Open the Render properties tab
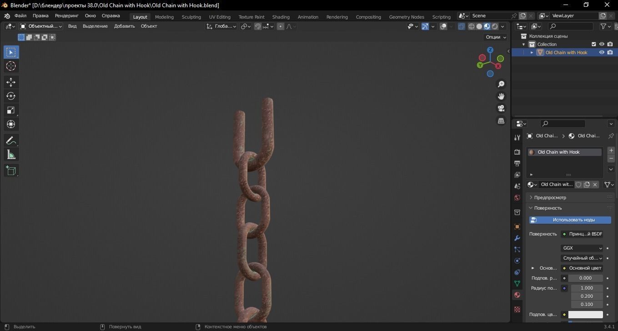The width and height of the screenshot is (618, 331). click(x=517, y=151)
